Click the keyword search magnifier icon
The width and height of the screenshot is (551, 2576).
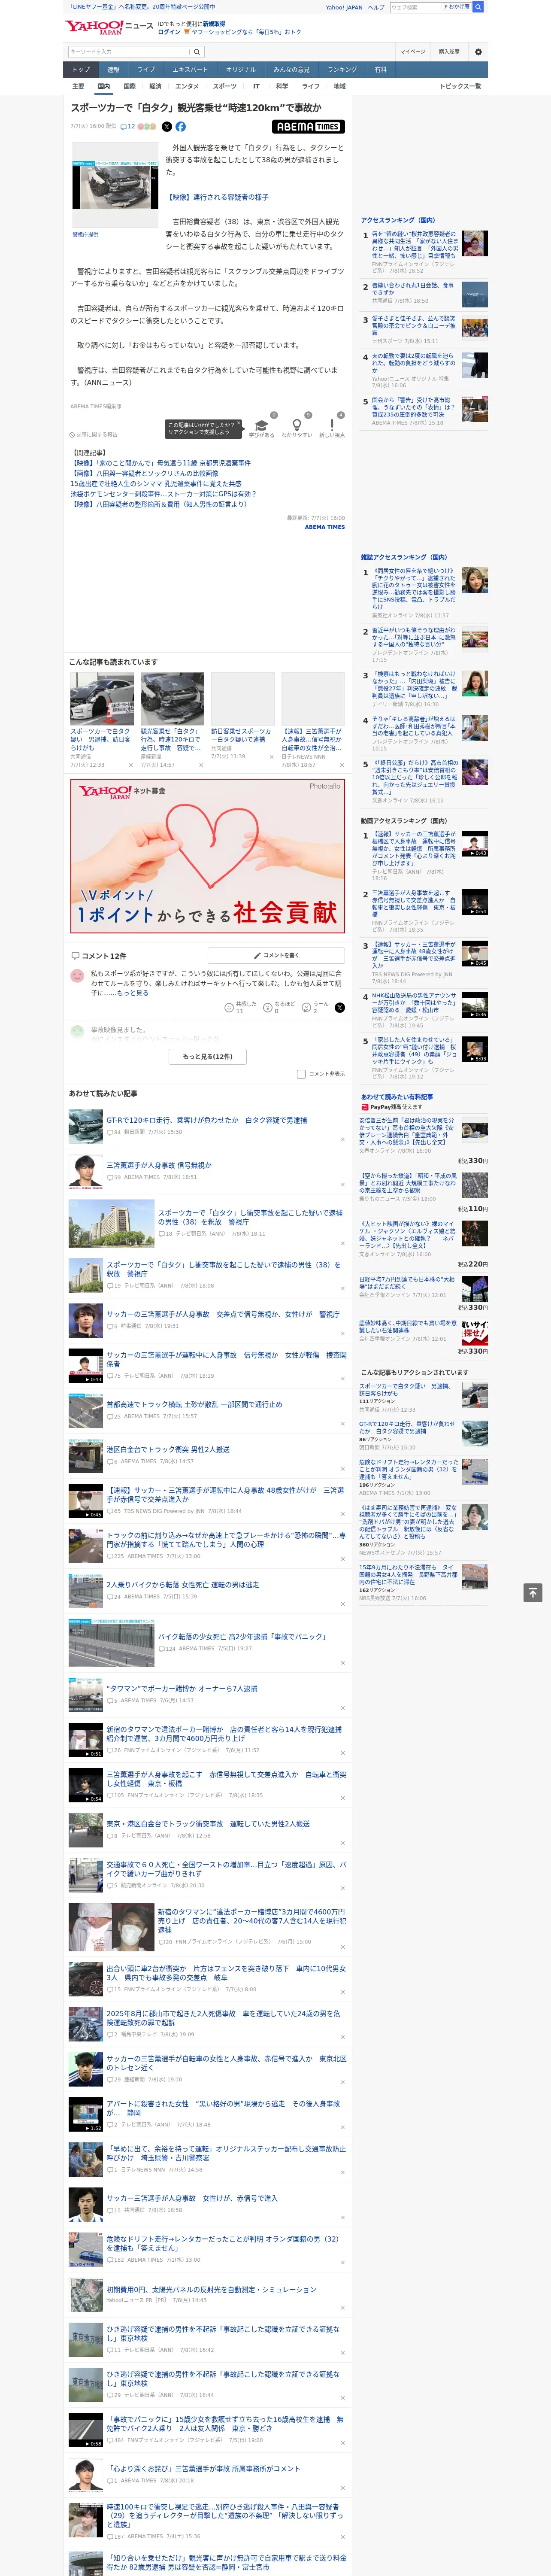coord(196,52)
